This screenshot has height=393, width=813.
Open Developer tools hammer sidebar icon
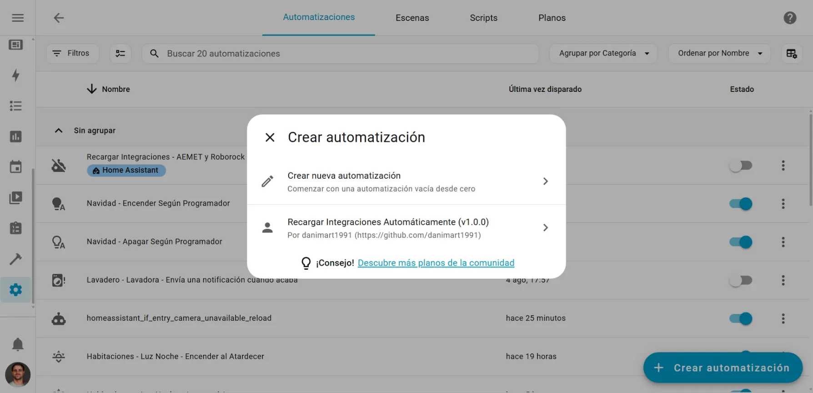16,259
